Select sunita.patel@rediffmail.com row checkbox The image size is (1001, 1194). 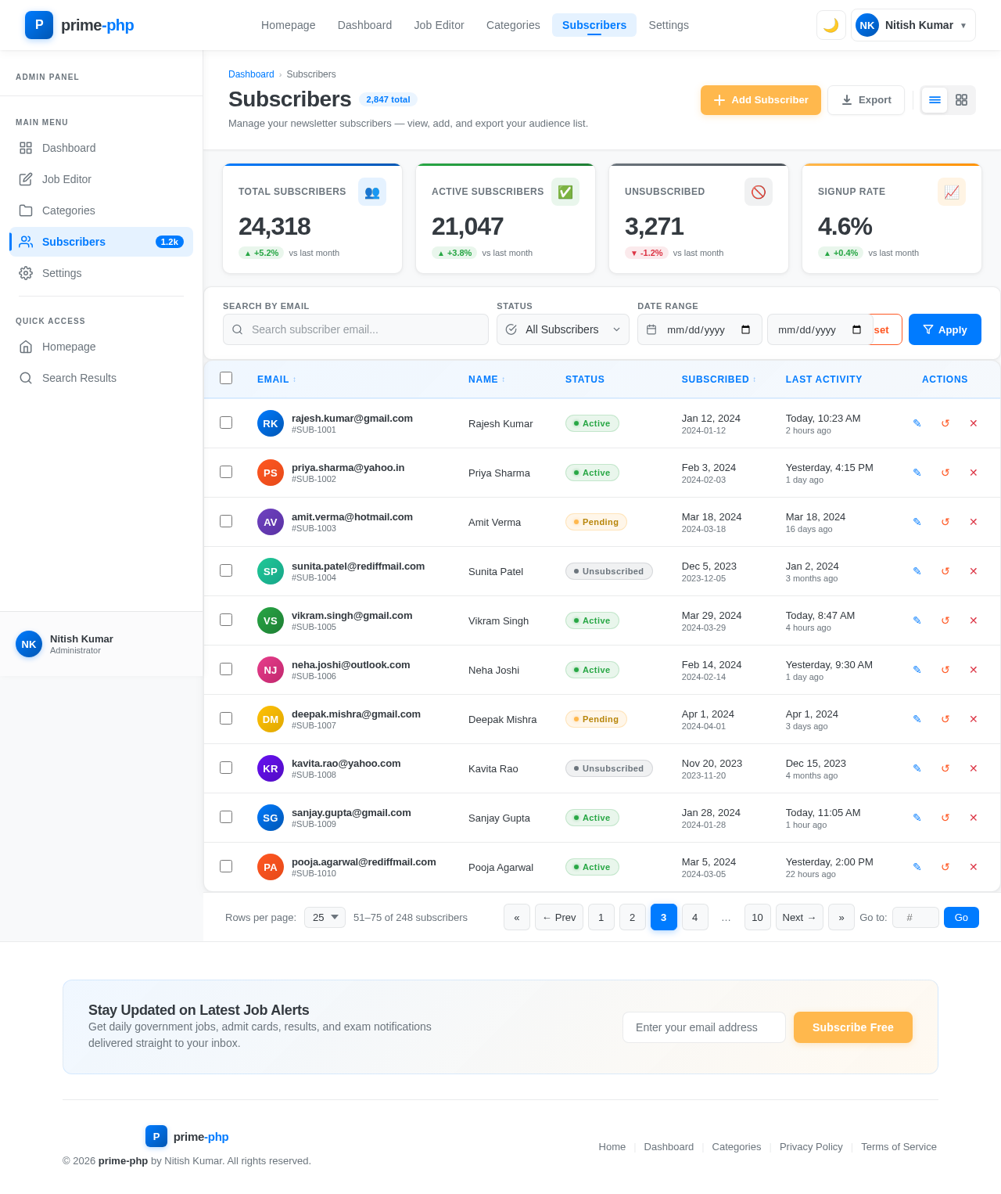[x=226, y=570]
